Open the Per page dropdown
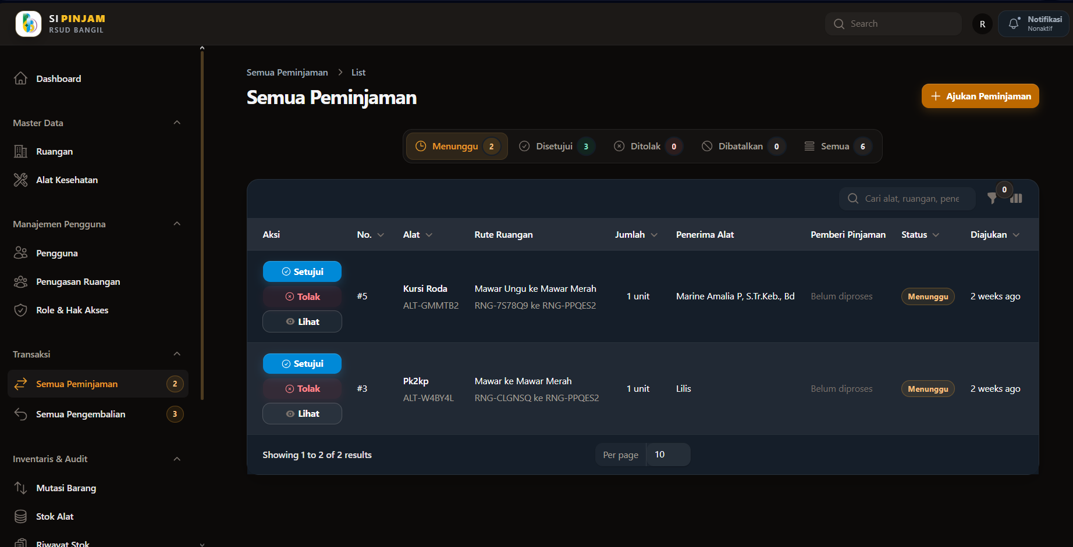This screenshot has width=1073, height=547. click(x=668, y=455)
